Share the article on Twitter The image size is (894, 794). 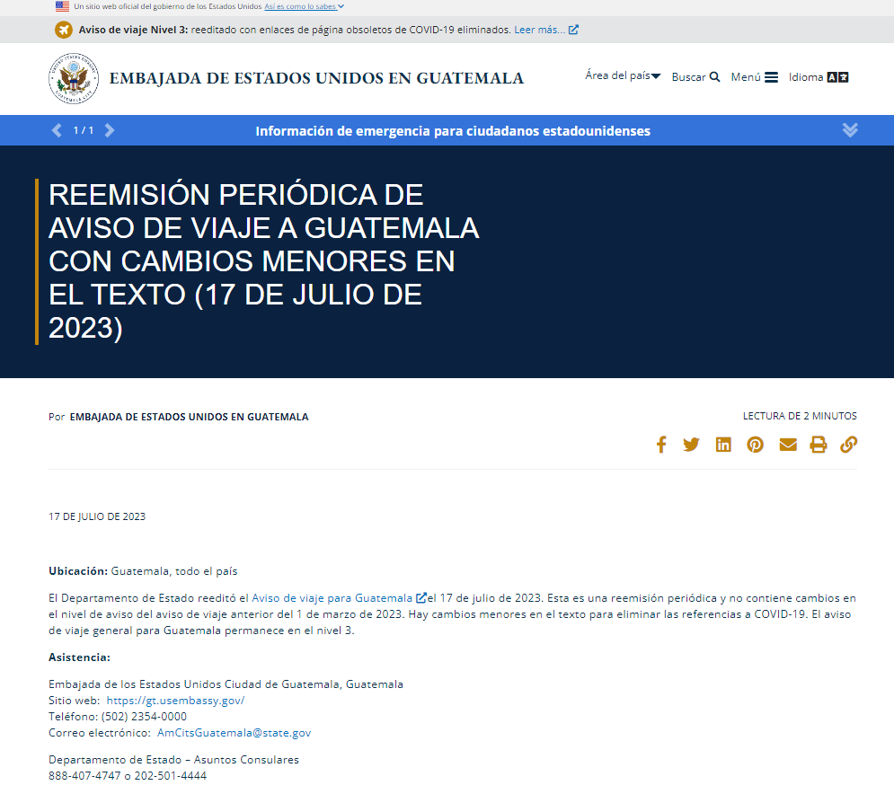[692, 444]
